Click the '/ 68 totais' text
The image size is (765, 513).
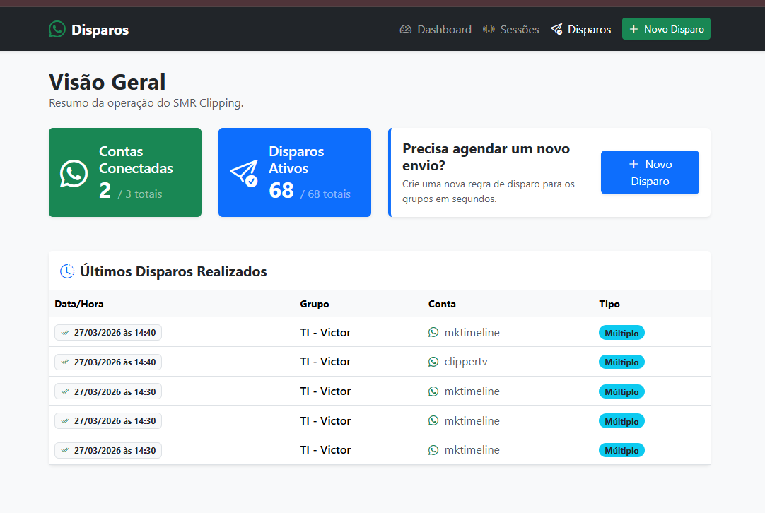click(325, 194)
